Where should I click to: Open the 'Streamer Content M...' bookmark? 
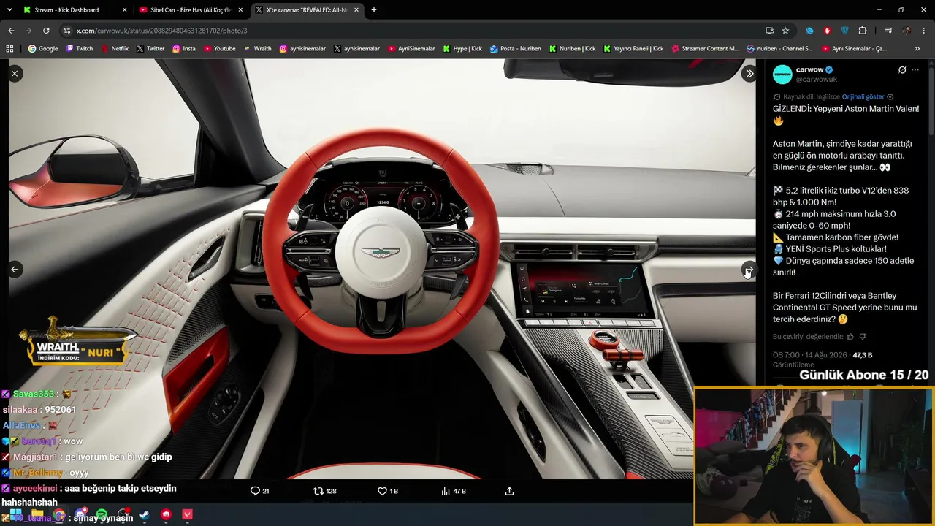[705, 49]
